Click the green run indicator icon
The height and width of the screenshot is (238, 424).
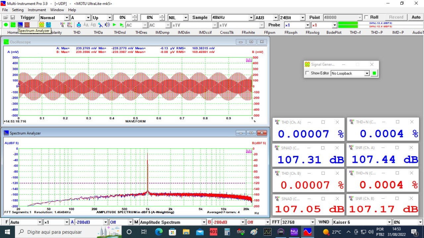pos(6,25)
